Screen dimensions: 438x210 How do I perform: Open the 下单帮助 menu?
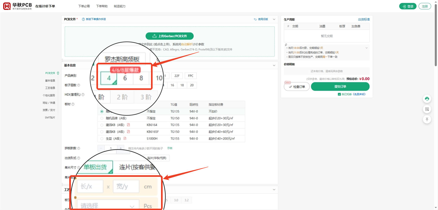pyautogui.click(x=102, y=6)
